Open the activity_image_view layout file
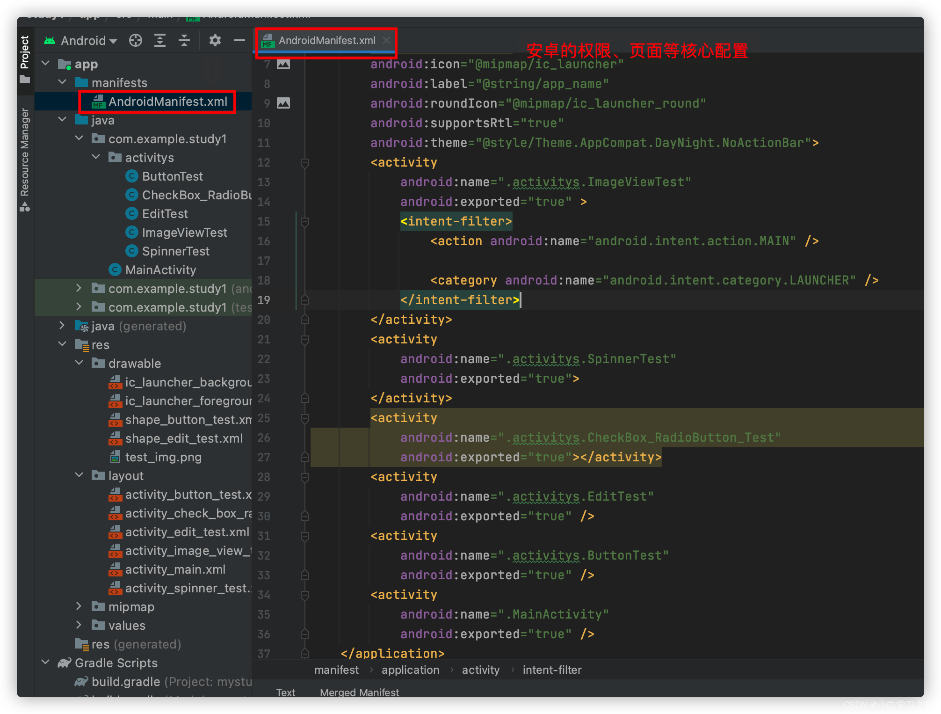This screenshot has width=941, height=714. pos(181,551)
